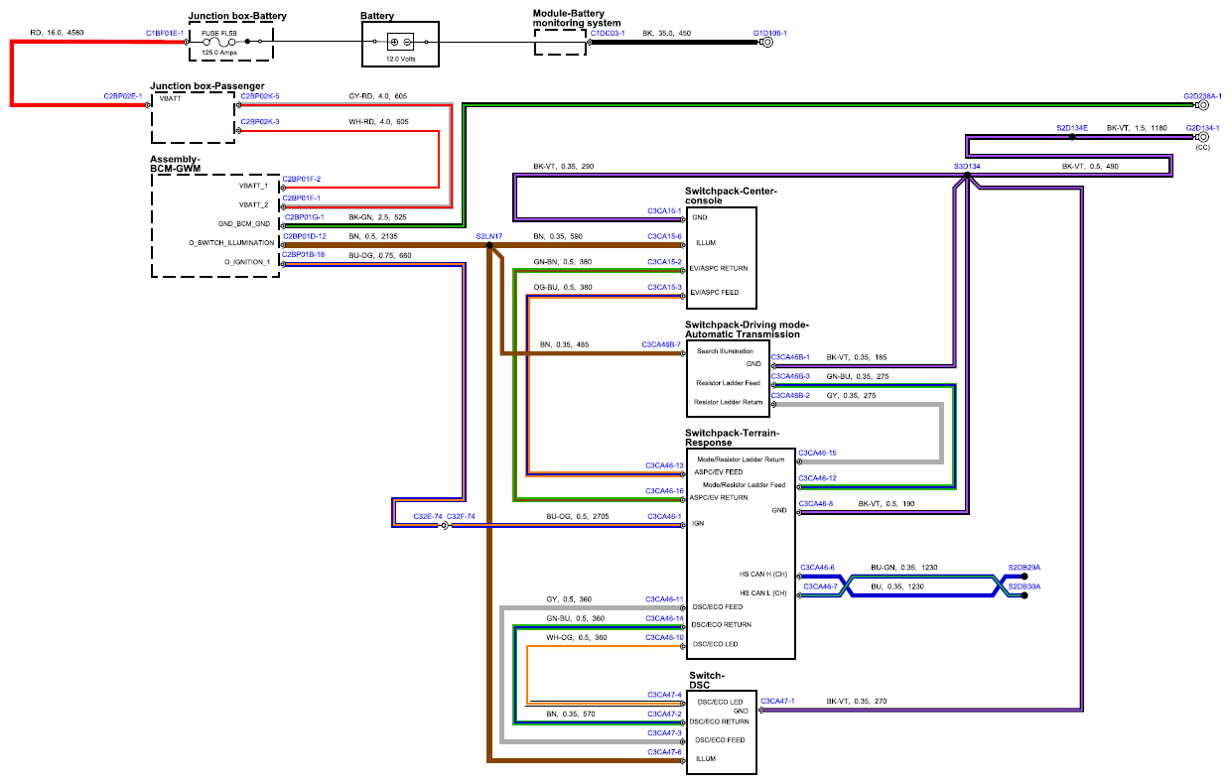The image size is (1230, 784).
Task: Open the C32E-74 inline connector label
Action: pos(428,517)
